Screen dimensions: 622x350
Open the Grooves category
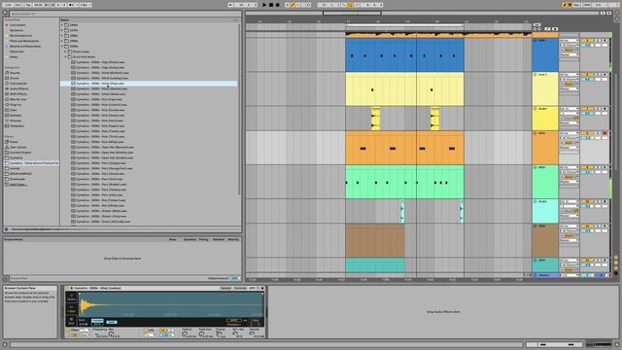[x=16, y=121]
